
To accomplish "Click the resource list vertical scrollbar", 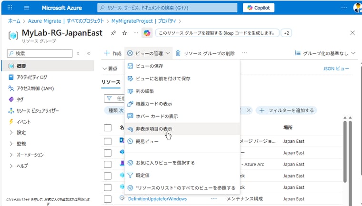I will tap(345, 151).
